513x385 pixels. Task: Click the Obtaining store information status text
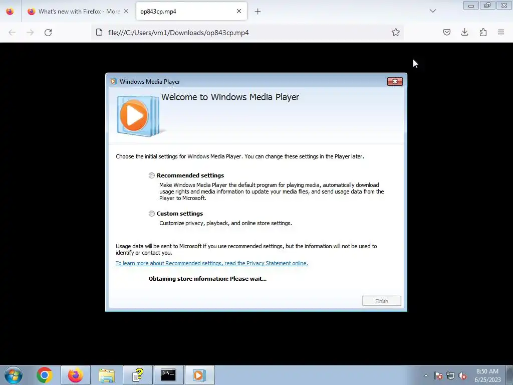coord(207,279)
